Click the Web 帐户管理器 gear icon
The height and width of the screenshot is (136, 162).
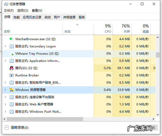point(12,104)
